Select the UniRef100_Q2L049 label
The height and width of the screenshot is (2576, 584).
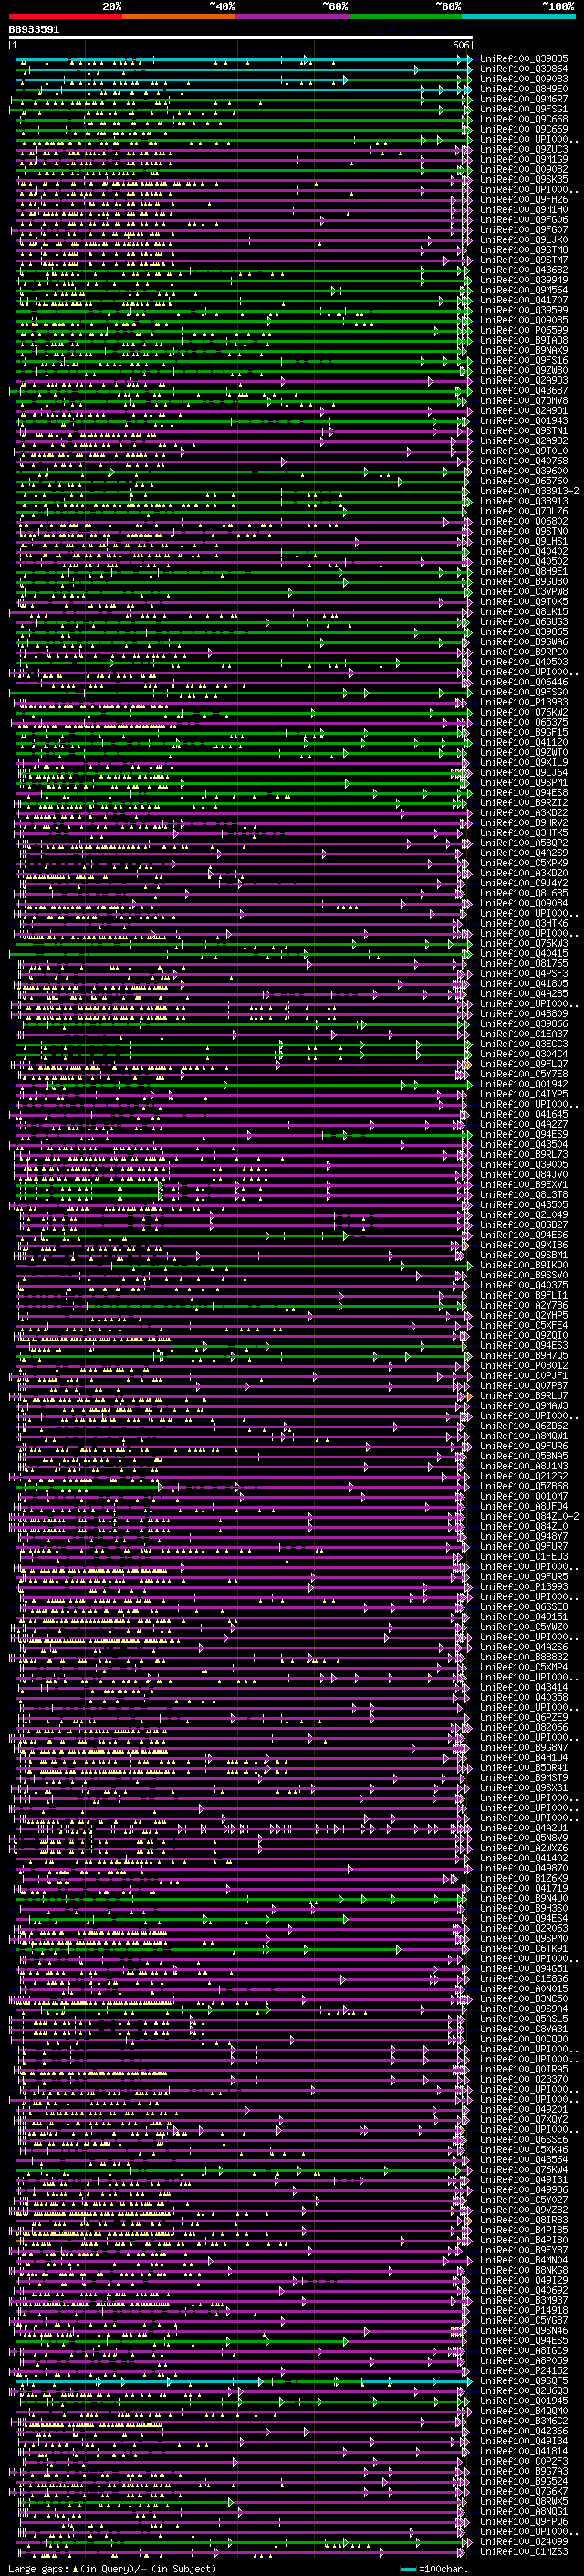[524, 1215]
